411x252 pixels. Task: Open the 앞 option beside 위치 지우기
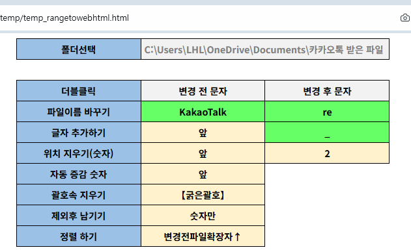(203, 153)
